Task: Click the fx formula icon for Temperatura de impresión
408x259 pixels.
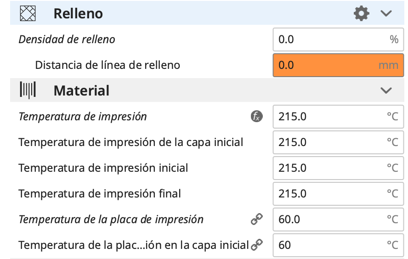Action: point(256,117)
